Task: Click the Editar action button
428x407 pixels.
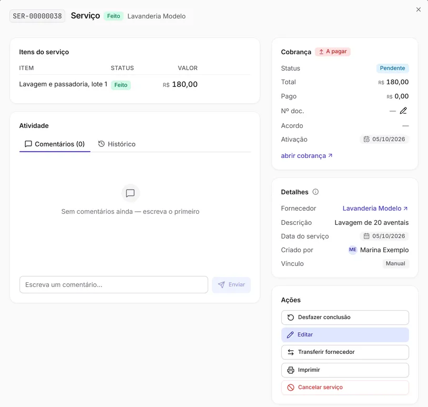Action: pos(345,334)
